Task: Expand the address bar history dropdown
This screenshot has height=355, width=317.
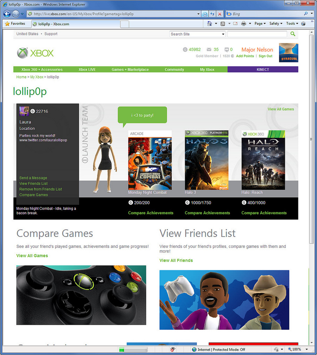Action: (x=199, y=14)
